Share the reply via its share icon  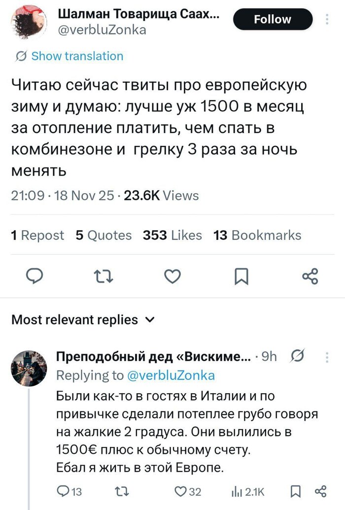(322, 491)
